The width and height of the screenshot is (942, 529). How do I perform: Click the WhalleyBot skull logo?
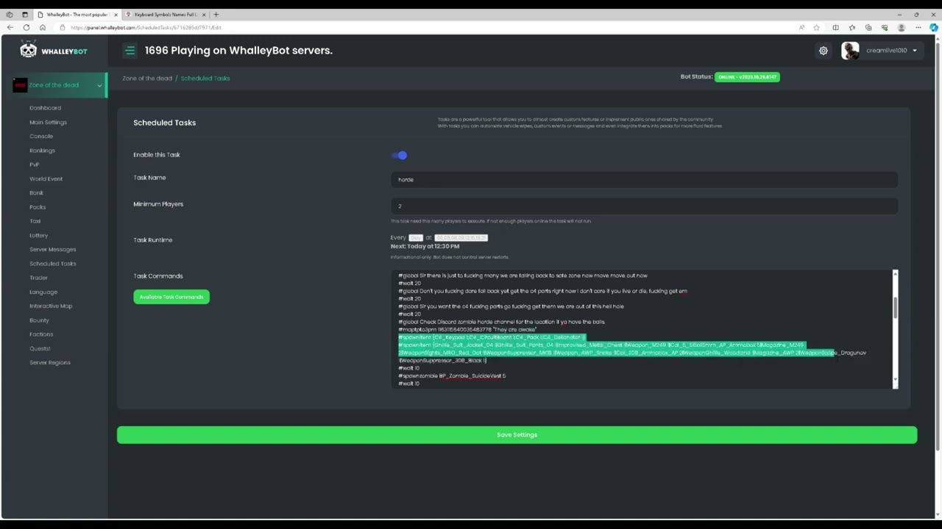tap(28, 50)
